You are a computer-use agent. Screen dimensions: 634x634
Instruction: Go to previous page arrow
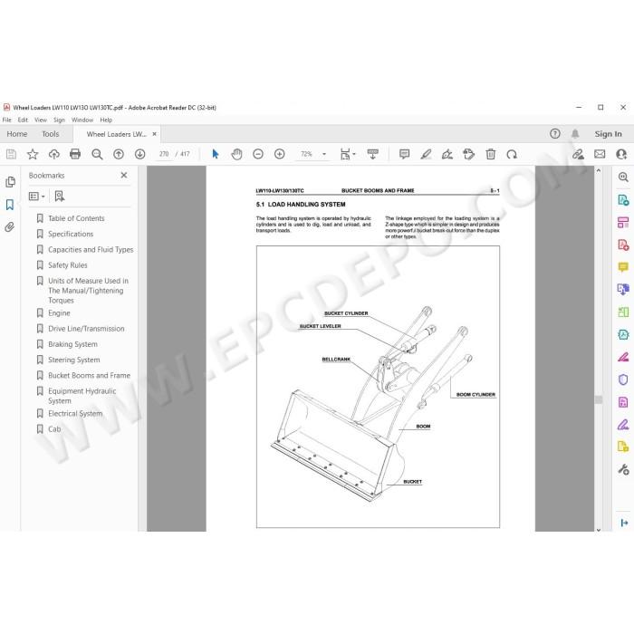coord(119,154)
